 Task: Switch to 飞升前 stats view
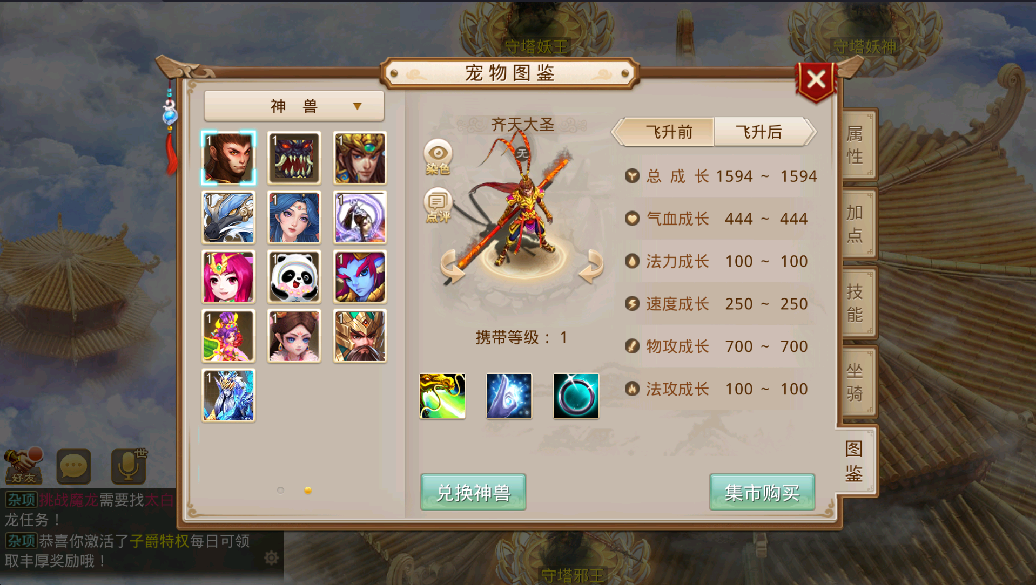(669, 132)
